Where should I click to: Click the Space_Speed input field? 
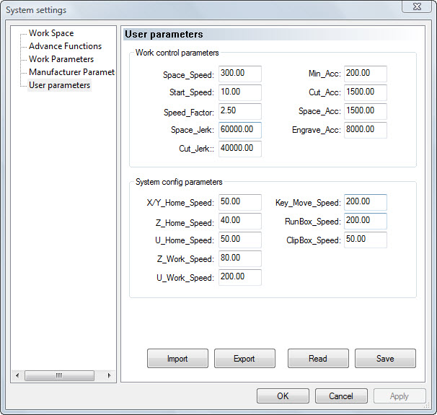tap(239, 74)
